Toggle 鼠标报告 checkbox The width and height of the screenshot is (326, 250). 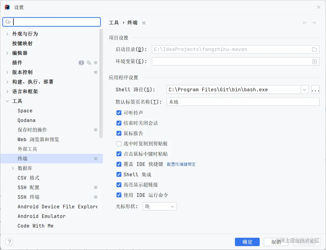[119, 133]
